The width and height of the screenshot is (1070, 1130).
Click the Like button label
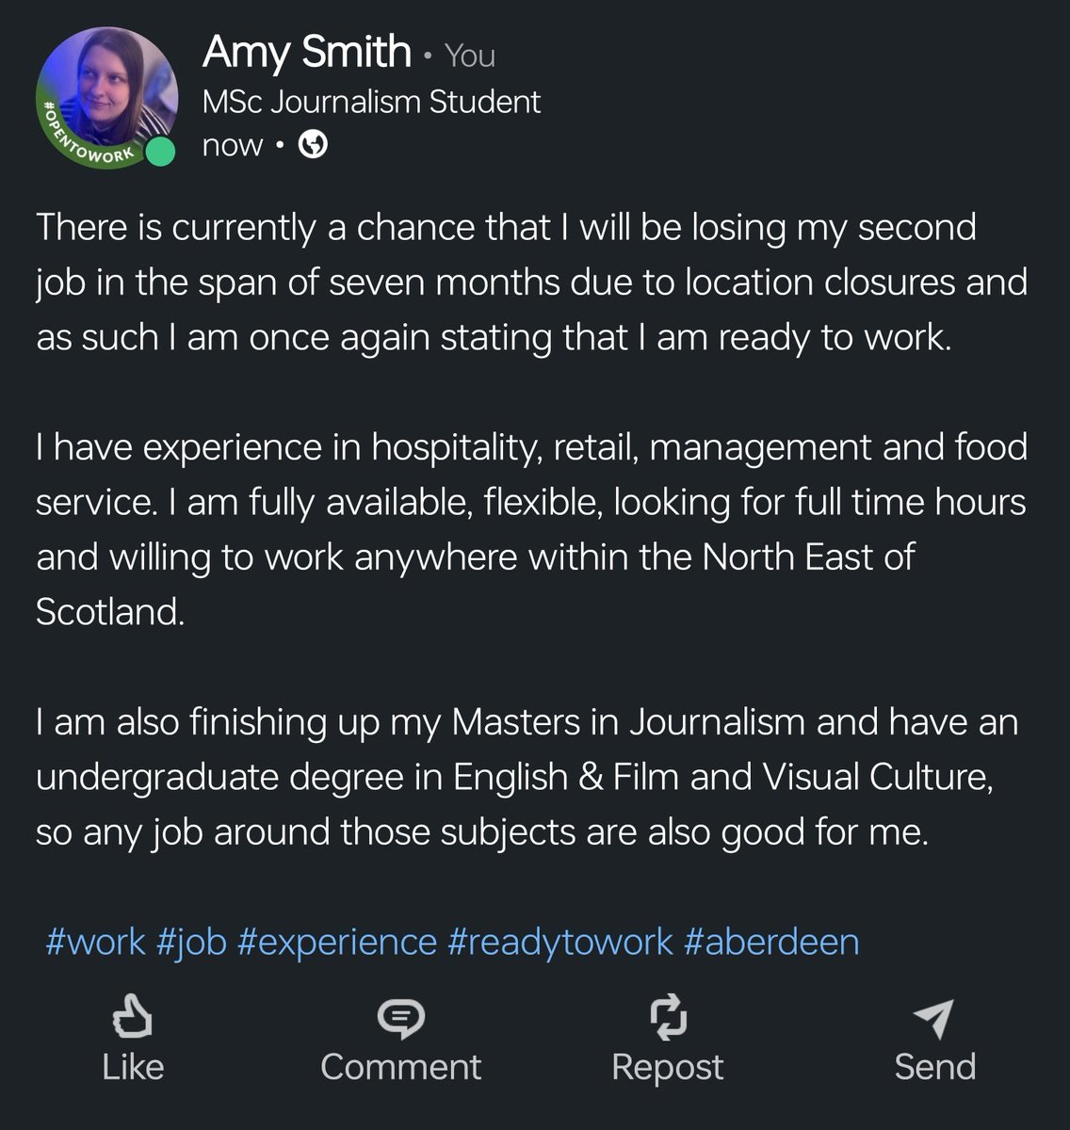point(132,1067)
